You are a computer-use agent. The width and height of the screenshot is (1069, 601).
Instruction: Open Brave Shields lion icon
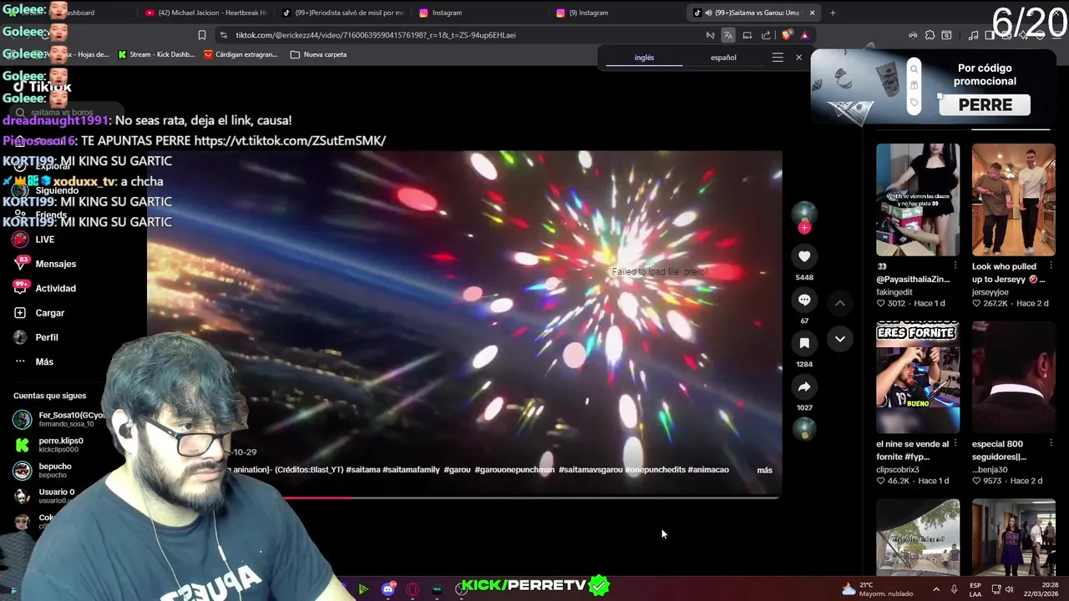tap(787, 35)
